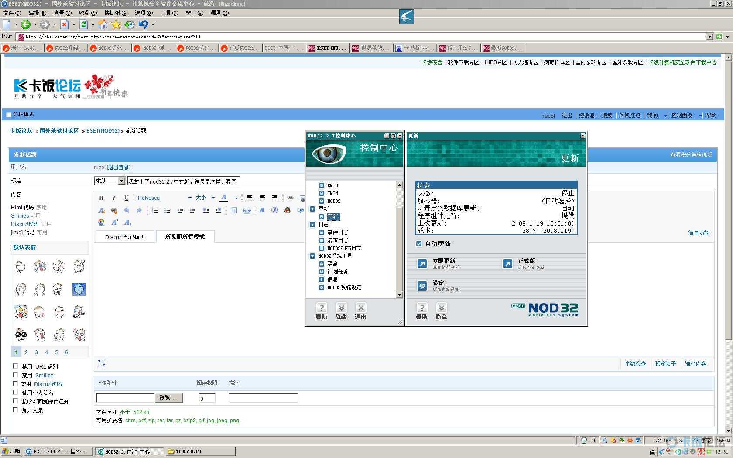Check 禁用 Discuz!代码 option

(x=15, y=384)
